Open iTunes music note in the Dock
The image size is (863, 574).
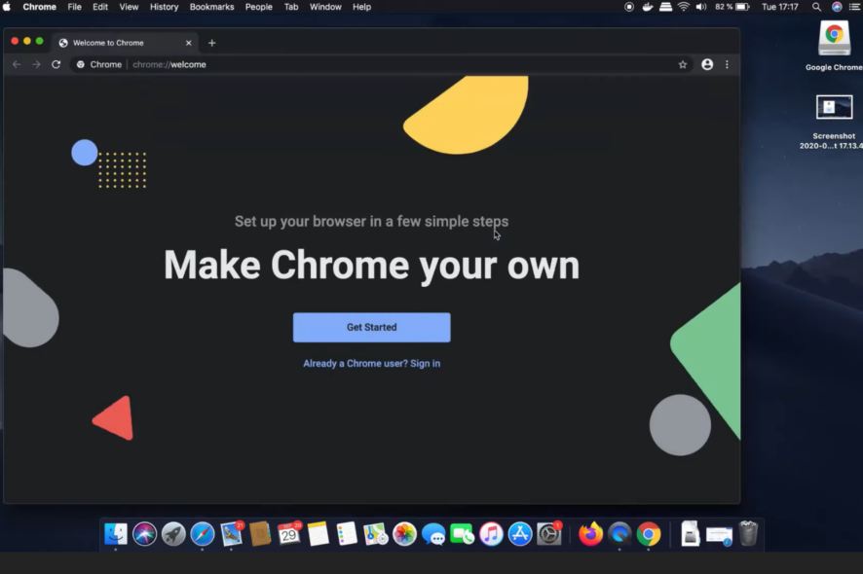(x=491, y=534)
